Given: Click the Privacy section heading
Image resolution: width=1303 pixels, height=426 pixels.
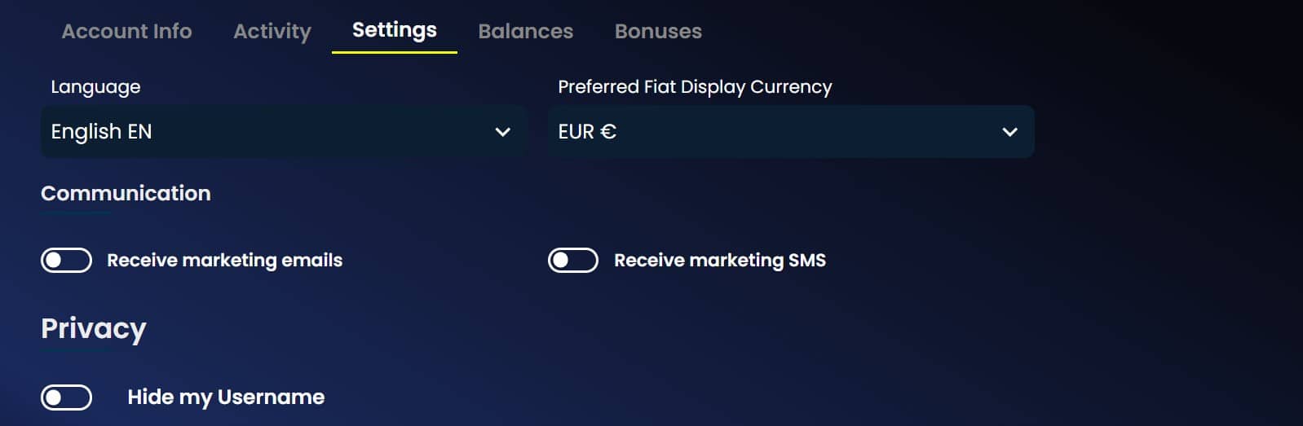Looking at the screenshot, I should [94, 329].
